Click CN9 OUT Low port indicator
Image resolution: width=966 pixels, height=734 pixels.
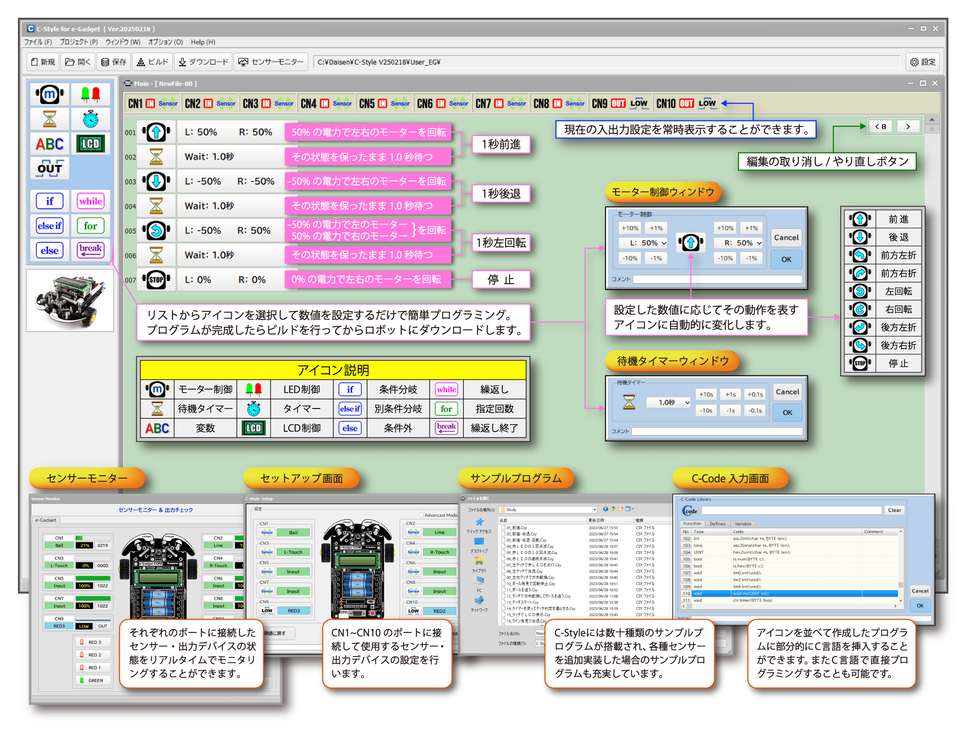pyautogui.click(x=620, y=104)
